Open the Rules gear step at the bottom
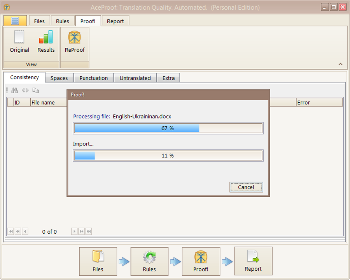 click(149, 261)
